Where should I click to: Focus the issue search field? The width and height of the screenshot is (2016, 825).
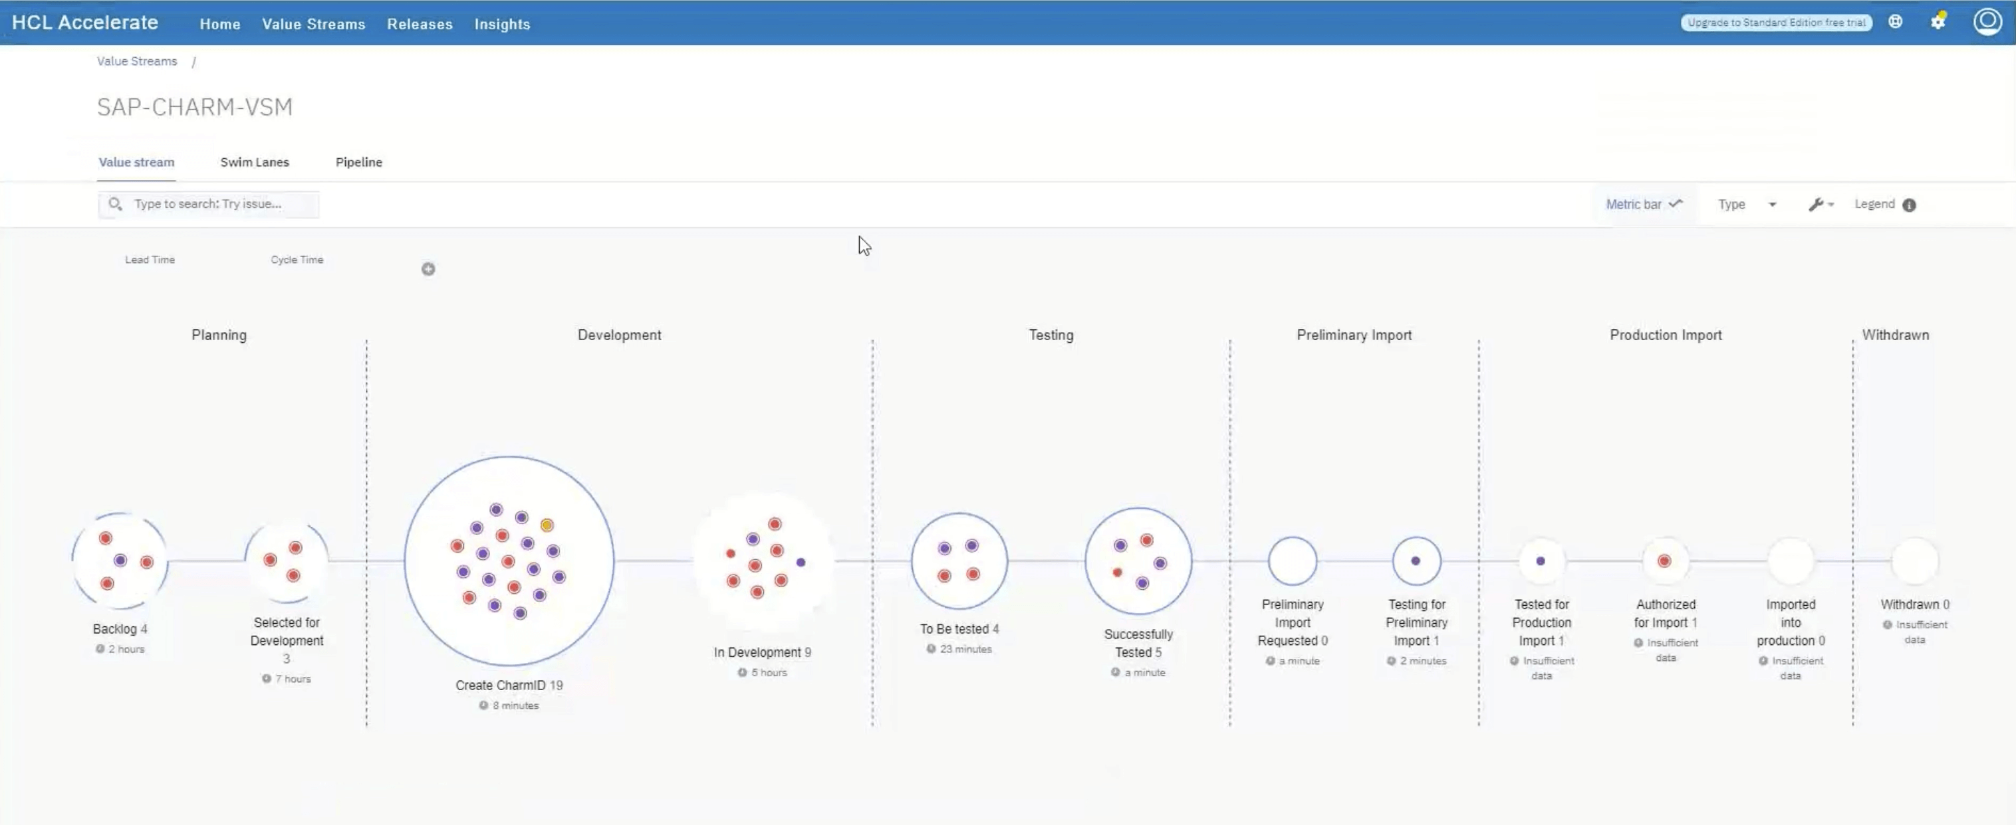209,204
